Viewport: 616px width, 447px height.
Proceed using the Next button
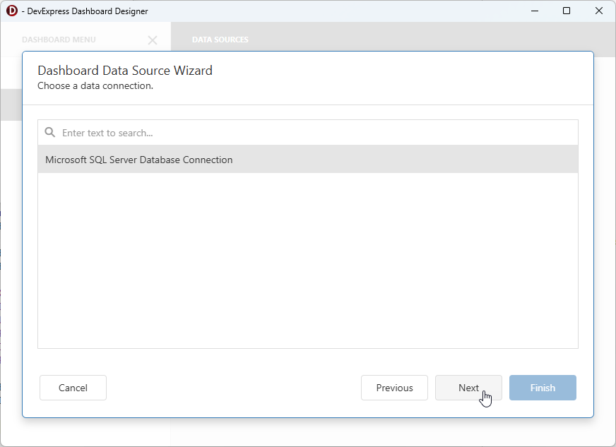[x=468, y=388]
